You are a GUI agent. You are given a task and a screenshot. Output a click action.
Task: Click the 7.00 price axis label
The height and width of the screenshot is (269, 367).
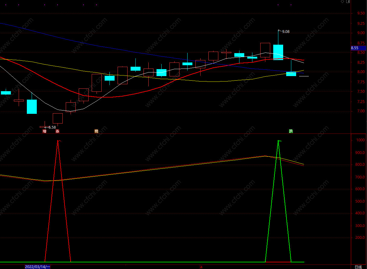[361, 111]
